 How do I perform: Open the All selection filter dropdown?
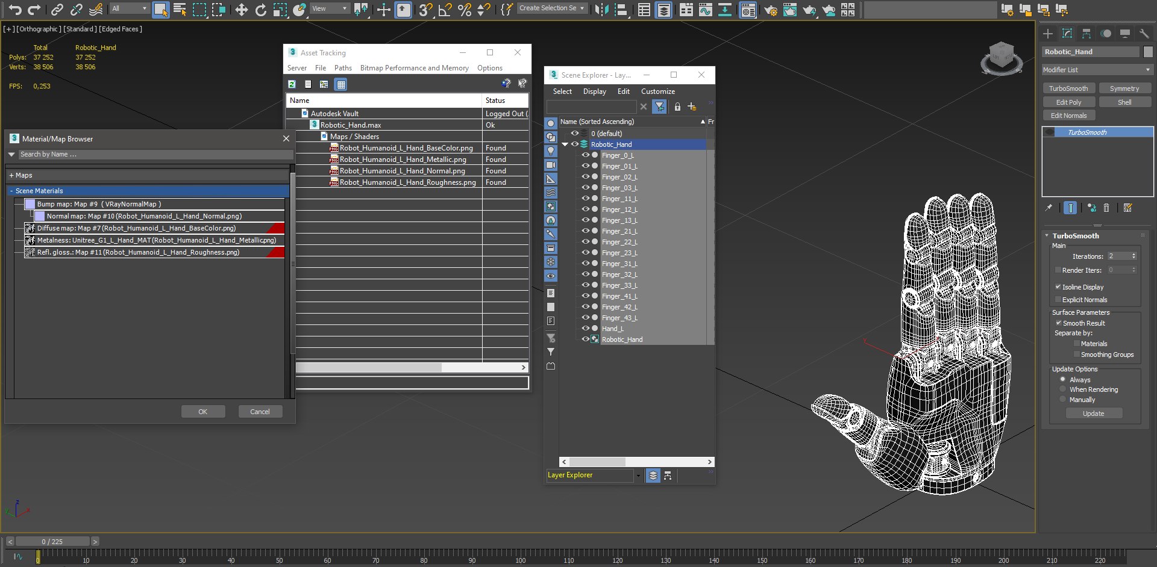pyautogui.click(x=129, y=8)
